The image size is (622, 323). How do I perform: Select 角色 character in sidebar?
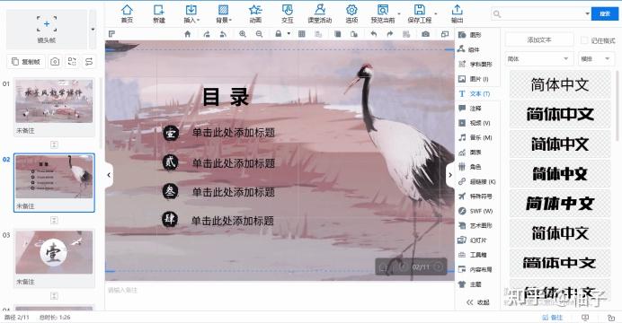(x=470, y=167)
